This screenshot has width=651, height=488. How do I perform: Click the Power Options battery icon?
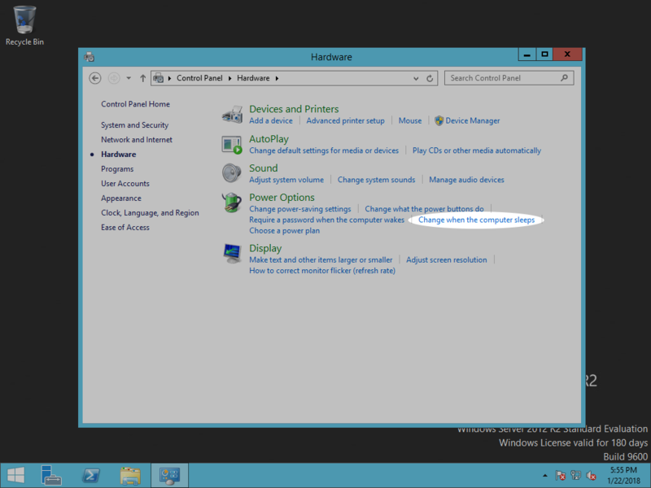pyautogui.click(x=233, y=203)
